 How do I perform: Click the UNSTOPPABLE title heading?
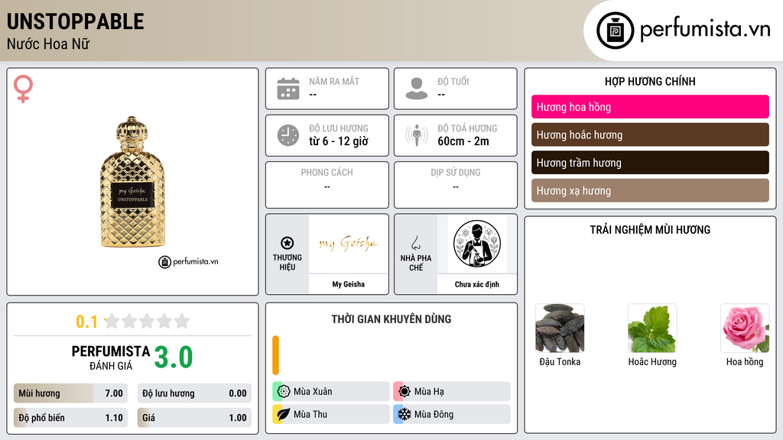pyautogui.click(x=76, y=22)
